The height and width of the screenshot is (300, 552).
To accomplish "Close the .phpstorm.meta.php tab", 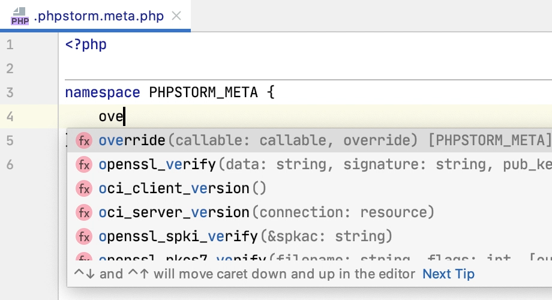I will 176,16.
